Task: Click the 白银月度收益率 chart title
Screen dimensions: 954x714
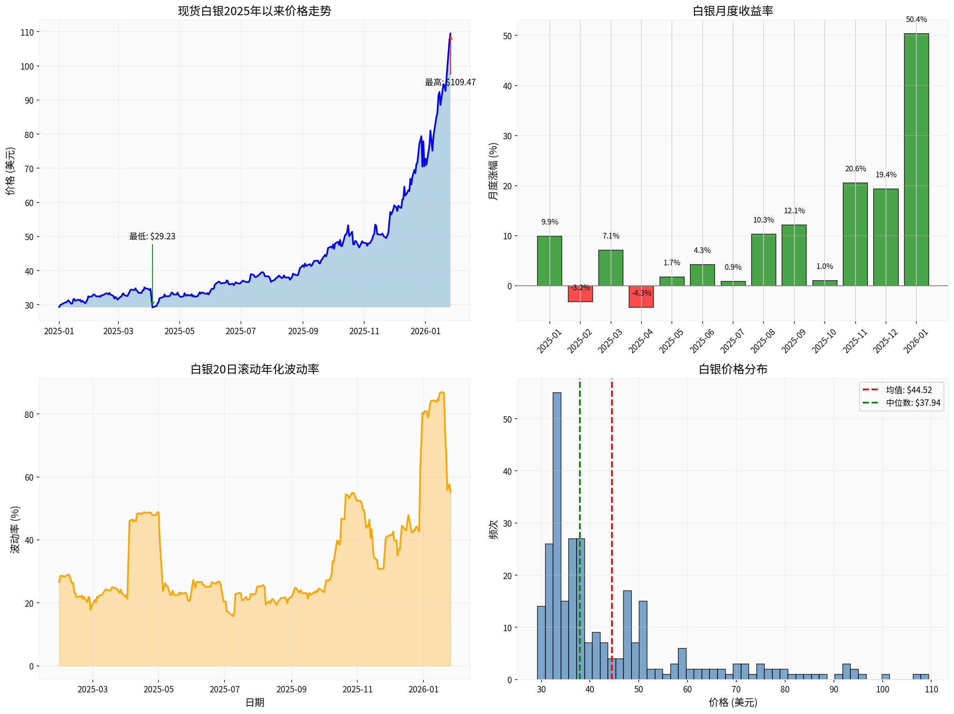Action: coord(733,11)
